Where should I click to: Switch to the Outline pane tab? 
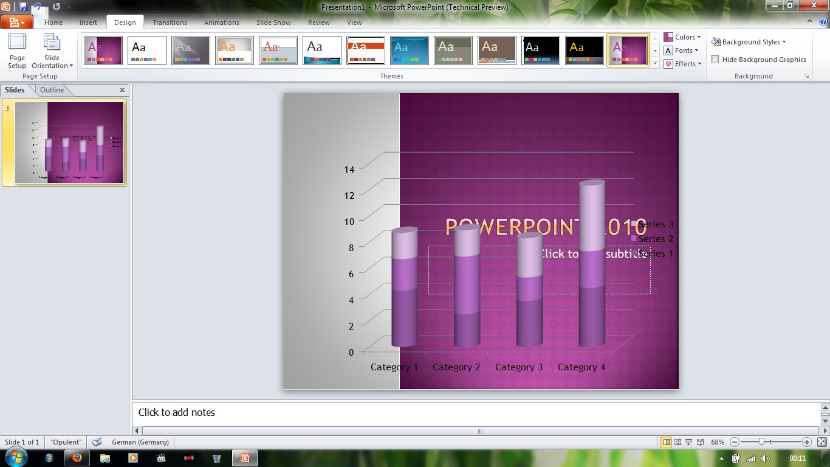pyautogui.click(x=52, y=90)
